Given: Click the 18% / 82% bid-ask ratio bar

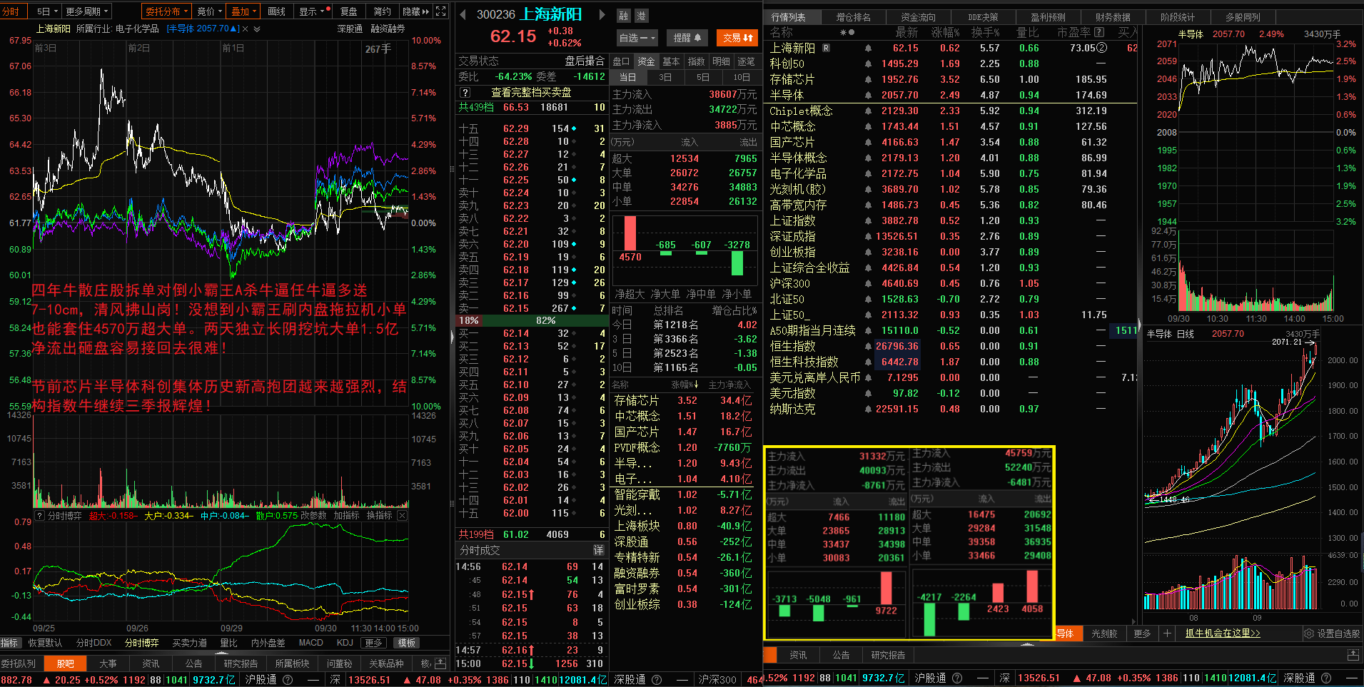Looking at the screenshot, I should click(532, 321).
